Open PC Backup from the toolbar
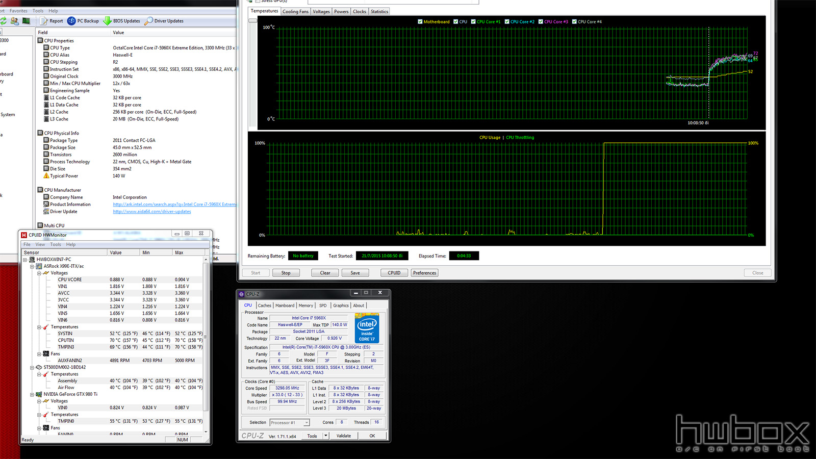The height and width of the screenshot is (459, 816). [x=84, y=21]
